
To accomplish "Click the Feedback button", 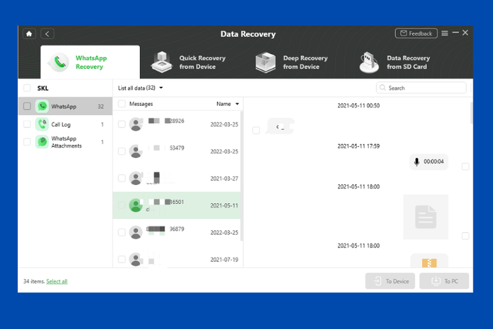I will pos(416,34).
